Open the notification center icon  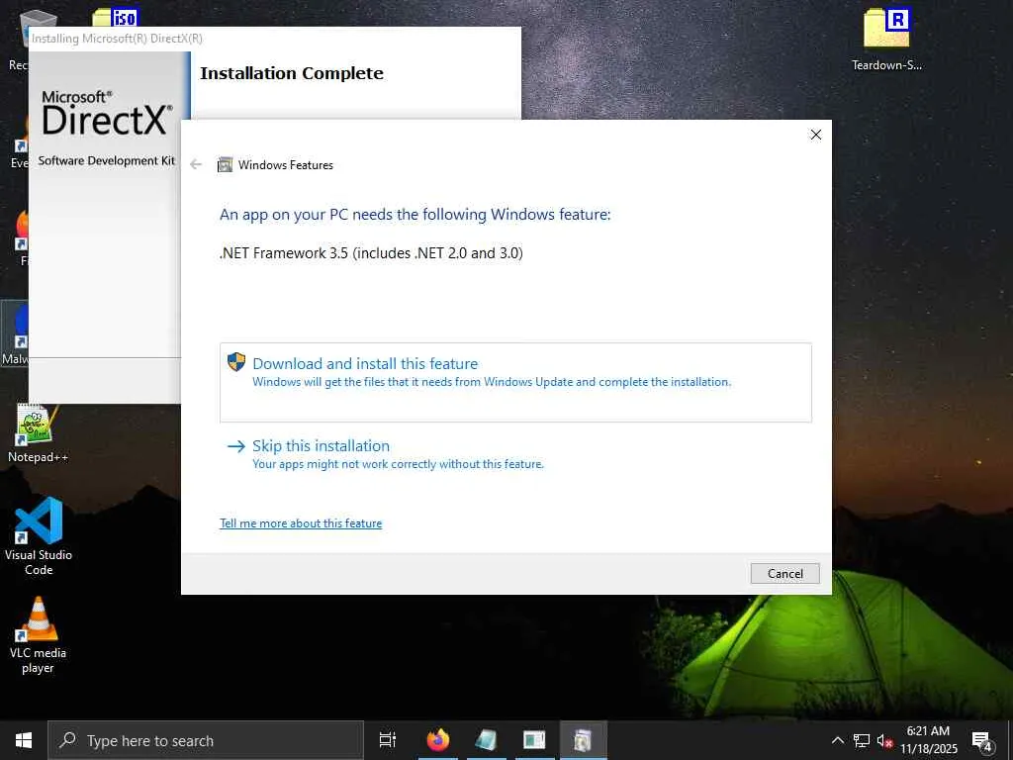pyautogui.click(x=982, y=740)
